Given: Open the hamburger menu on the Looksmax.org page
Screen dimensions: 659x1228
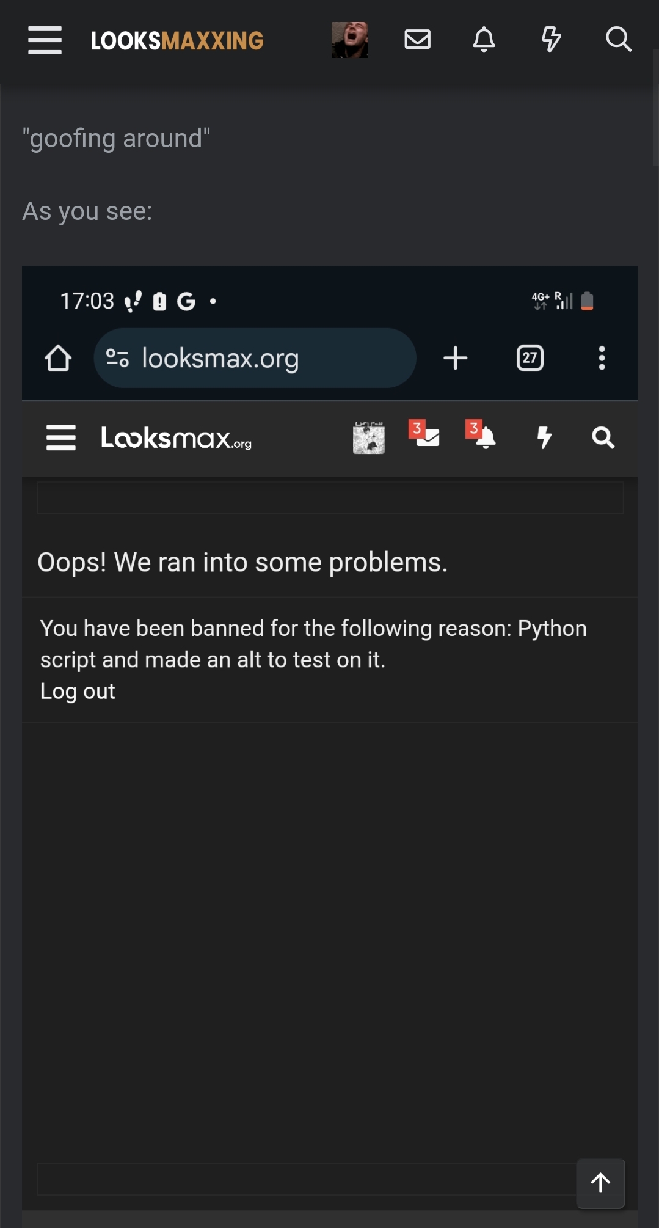Looking at the screenshot, I should pyautogui.click(x=60, y=437).
